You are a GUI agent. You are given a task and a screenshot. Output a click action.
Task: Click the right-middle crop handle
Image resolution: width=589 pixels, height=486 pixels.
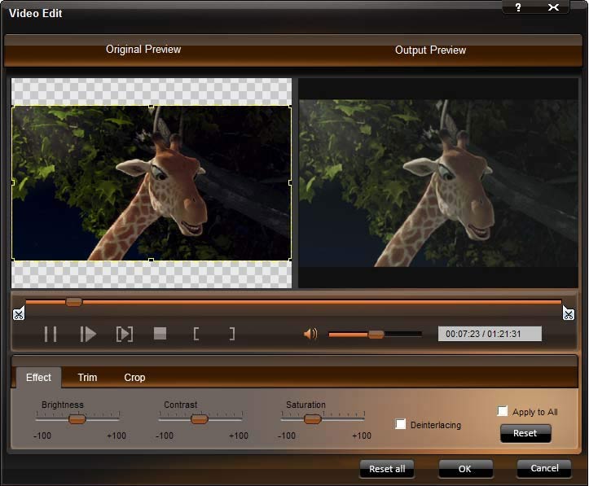tap(290, 183)
